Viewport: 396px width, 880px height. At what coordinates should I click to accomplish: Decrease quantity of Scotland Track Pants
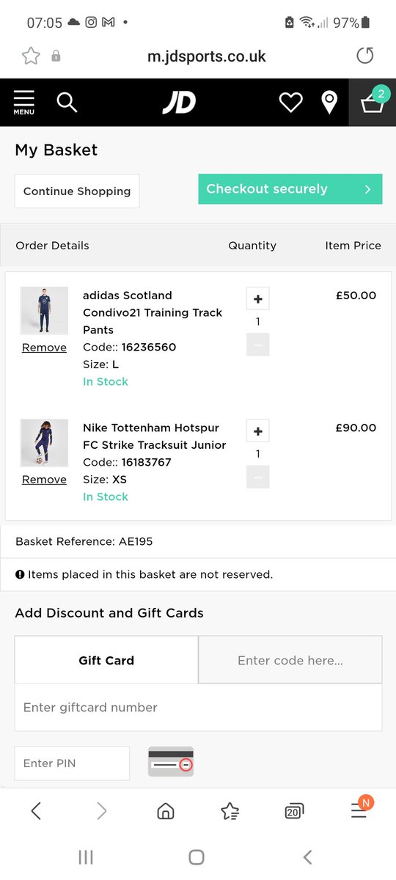[258, 345]
